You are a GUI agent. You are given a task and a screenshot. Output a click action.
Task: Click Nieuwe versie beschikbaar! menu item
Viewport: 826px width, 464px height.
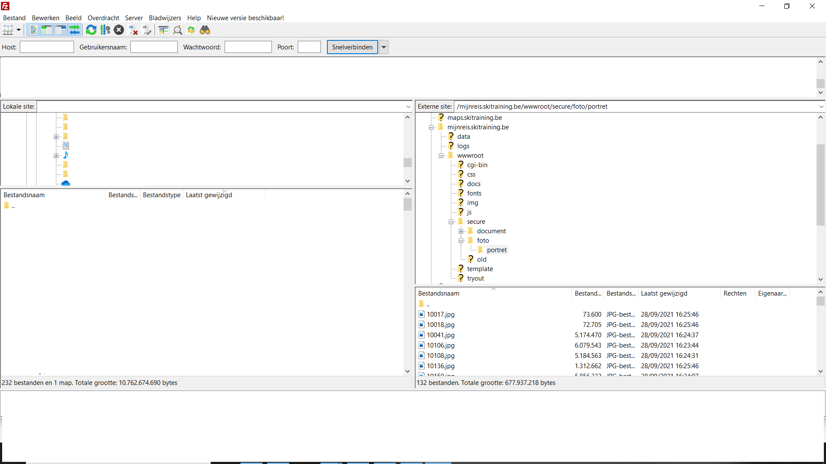(245, 18)
